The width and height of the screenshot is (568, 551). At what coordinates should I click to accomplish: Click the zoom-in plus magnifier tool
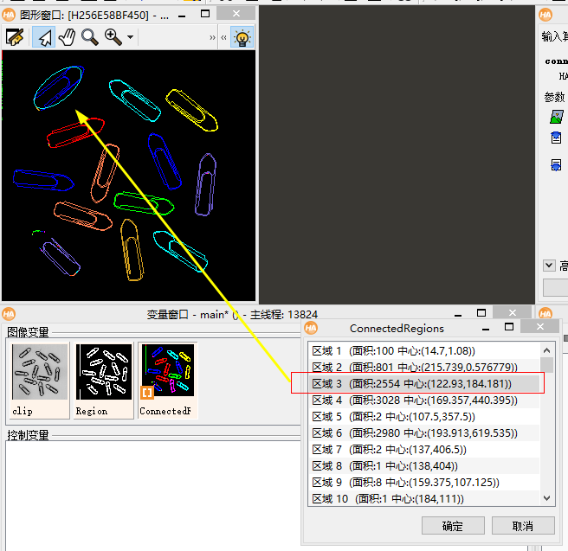(113, 37)
